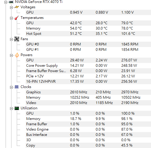The image size is (151, 148).
Task: Click the Powers flame icon
Action: click(x=17, y=55)
